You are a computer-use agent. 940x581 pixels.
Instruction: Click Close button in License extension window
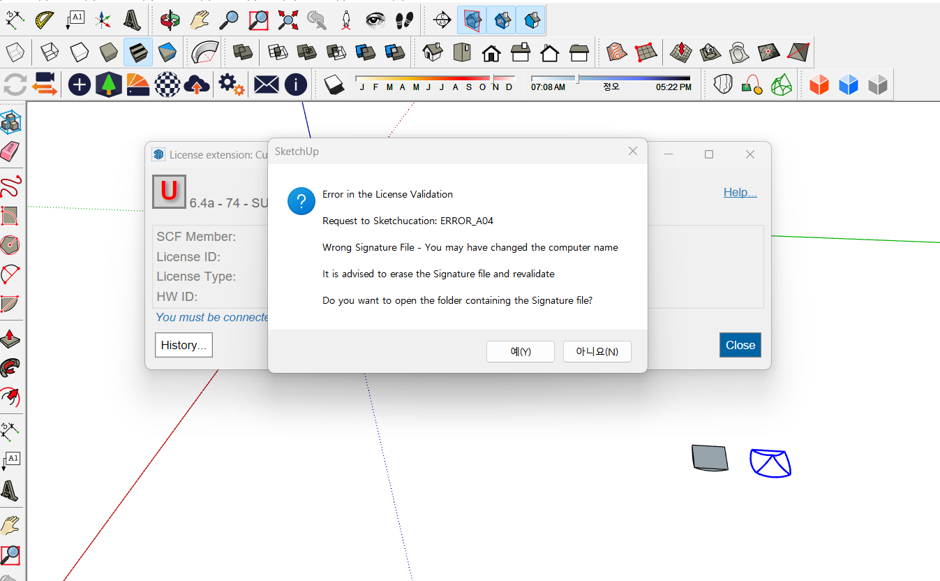point(740,345)
